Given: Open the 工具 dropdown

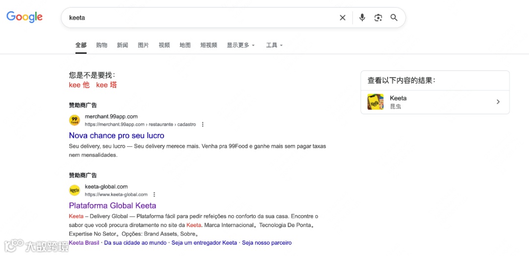Looking at the screenshot, I should 274,45.
